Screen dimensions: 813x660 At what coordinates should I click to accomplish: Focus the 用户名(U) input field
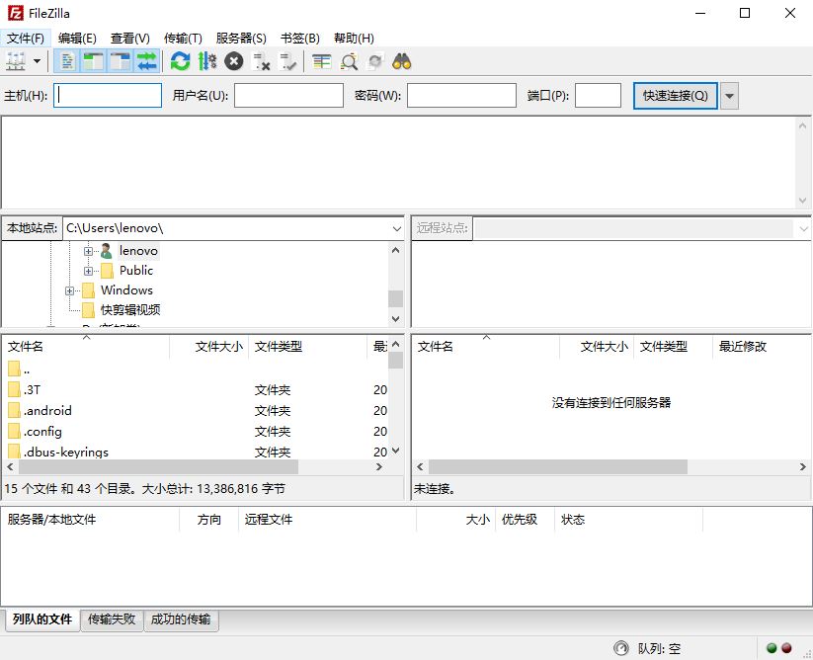pos(288,96)
